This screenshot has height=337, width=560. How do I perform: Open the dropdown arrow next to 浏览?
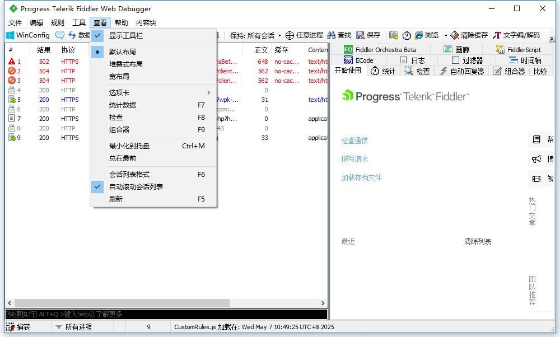[x=446, y=35]
